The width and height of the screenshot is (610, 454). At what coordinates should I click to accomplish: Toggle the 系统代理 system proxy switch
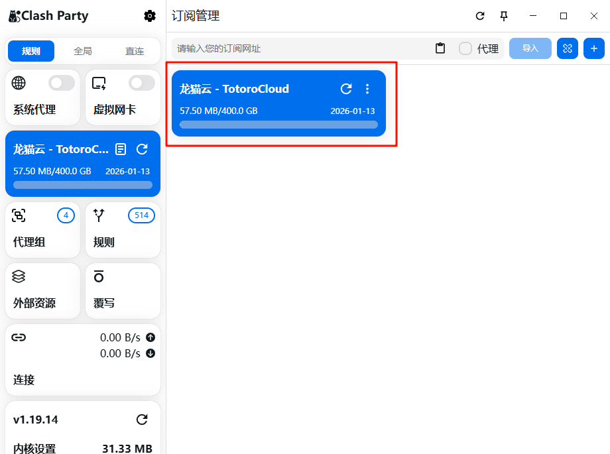[62, 83]
